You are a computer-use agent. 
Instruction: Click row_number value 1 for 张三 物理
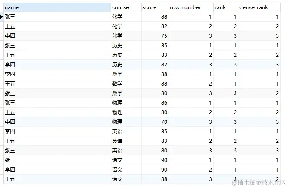(191, 103)
